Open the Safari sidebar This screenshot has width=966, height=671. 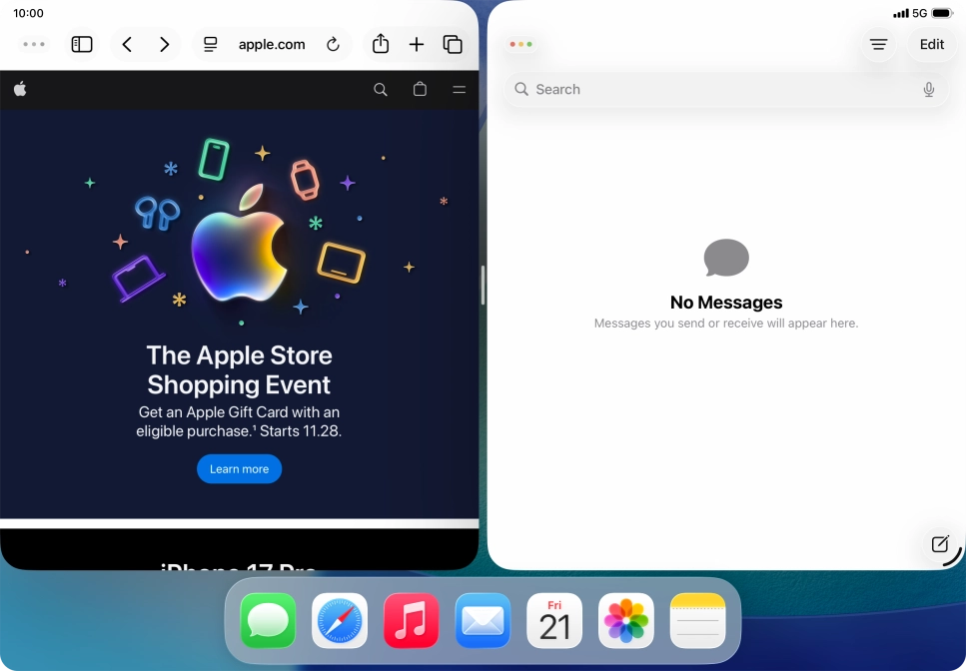81,44
